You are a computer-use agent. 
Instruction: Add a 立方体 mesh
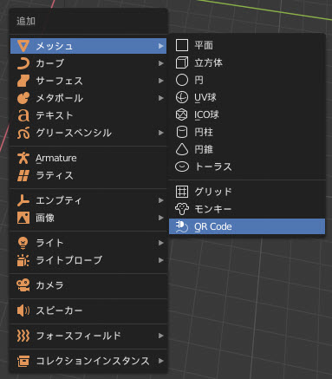coord(247,62)
